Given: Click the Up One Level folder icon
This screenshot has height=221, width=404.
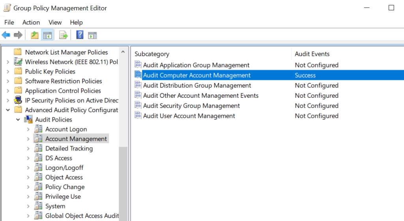Looking at the screenshot, I should point(35,36).
